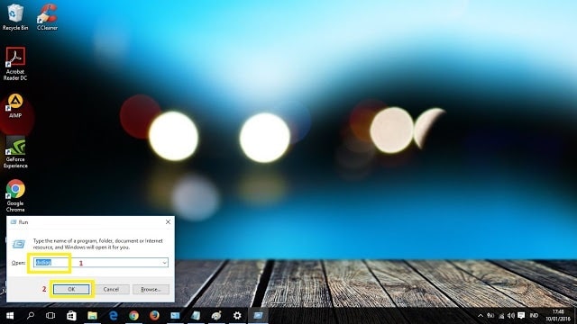The height and width of the screenshot is (324, 577).
Task: Open the clock showing 10/01/2016
Action: pyautogui.click(x=558, y=316)
